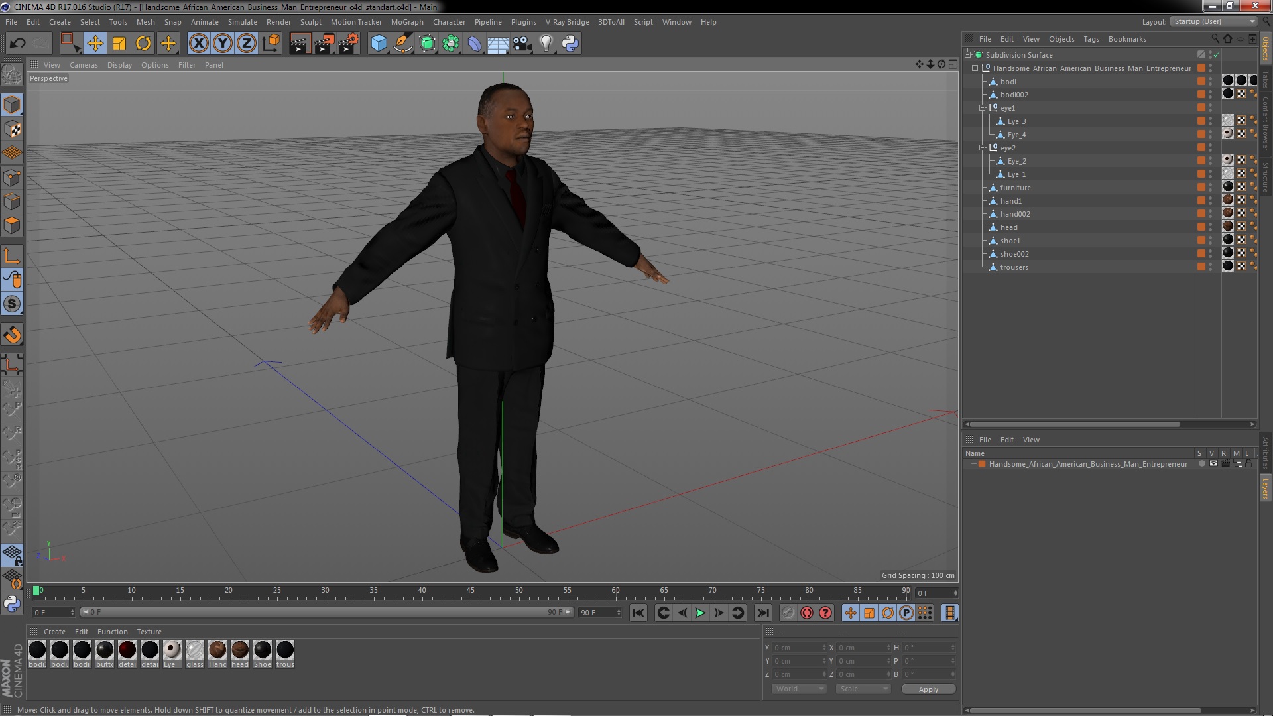1273x716 pixels.
Task: Toggle Subdivision Surface enable checkmark
Action: point(1217,55)
